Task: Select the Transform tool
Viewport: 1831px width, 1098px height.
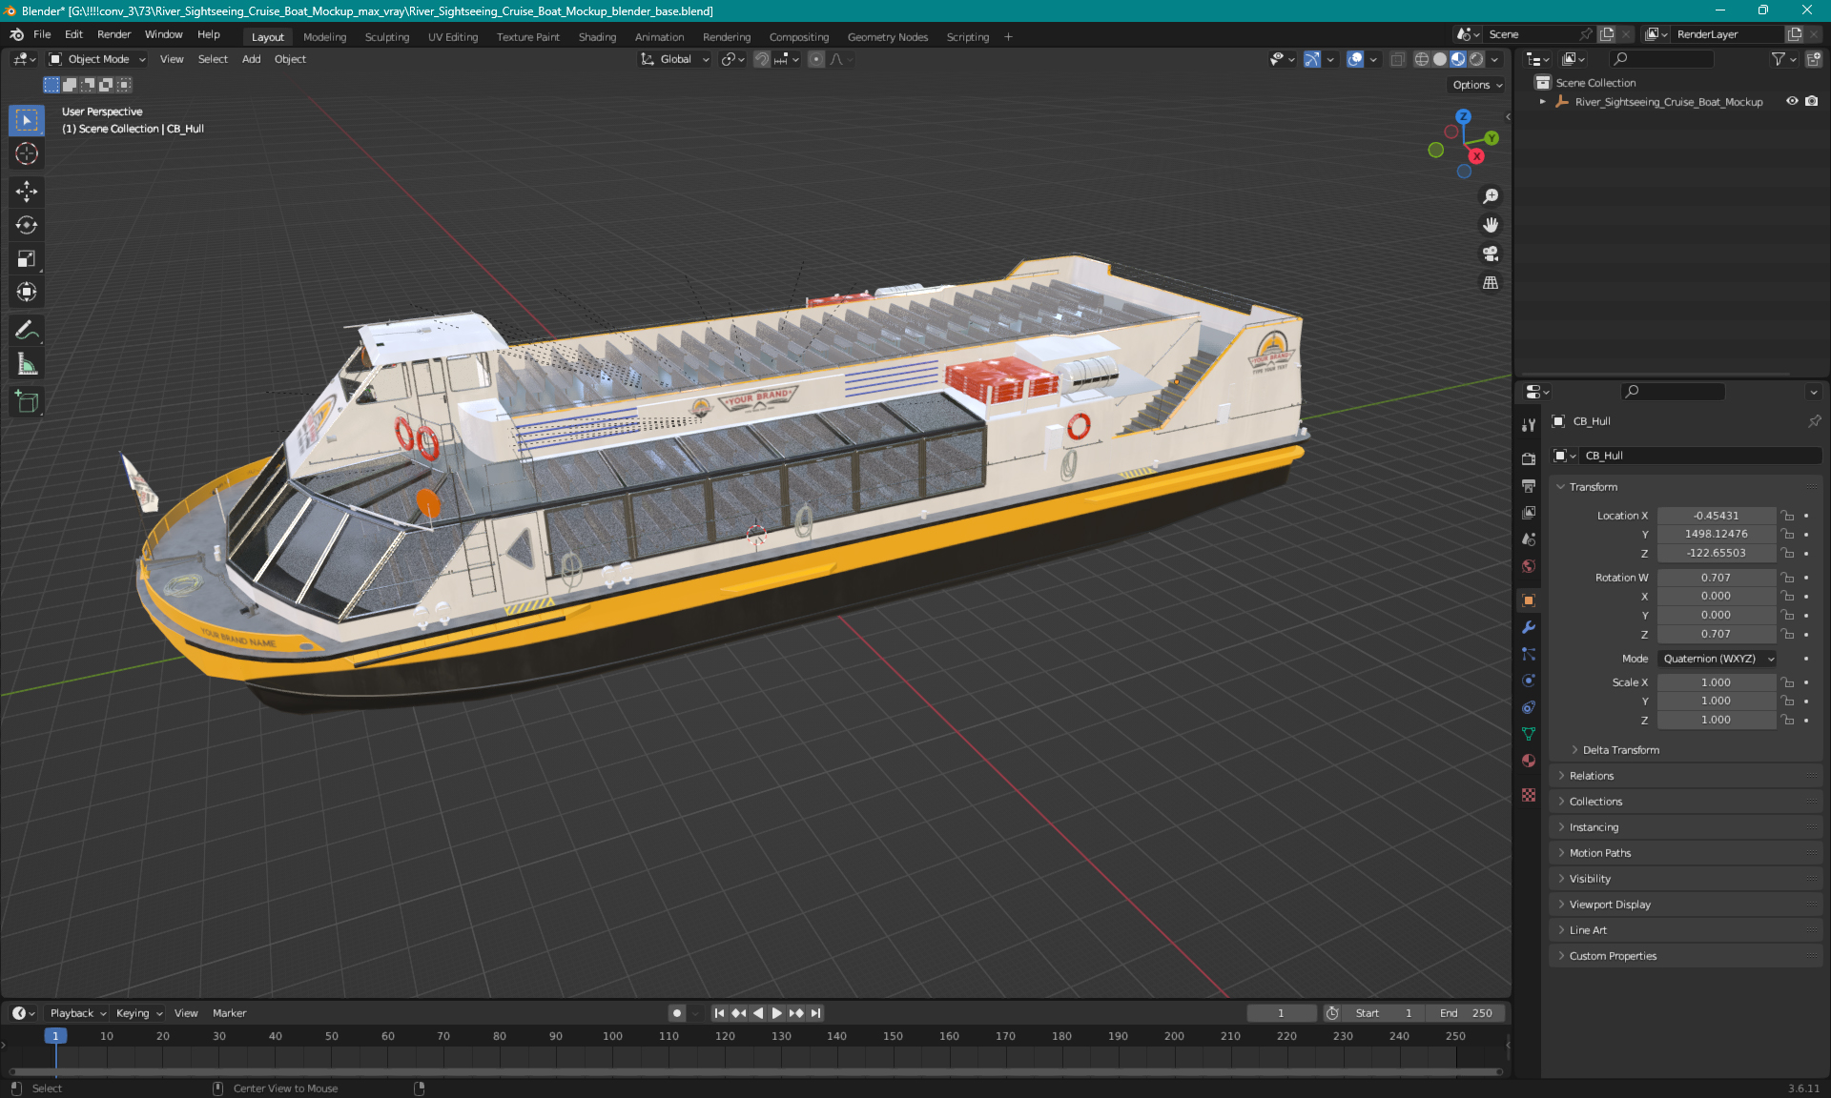Action: pyautogui.click(x=27, y=292)
